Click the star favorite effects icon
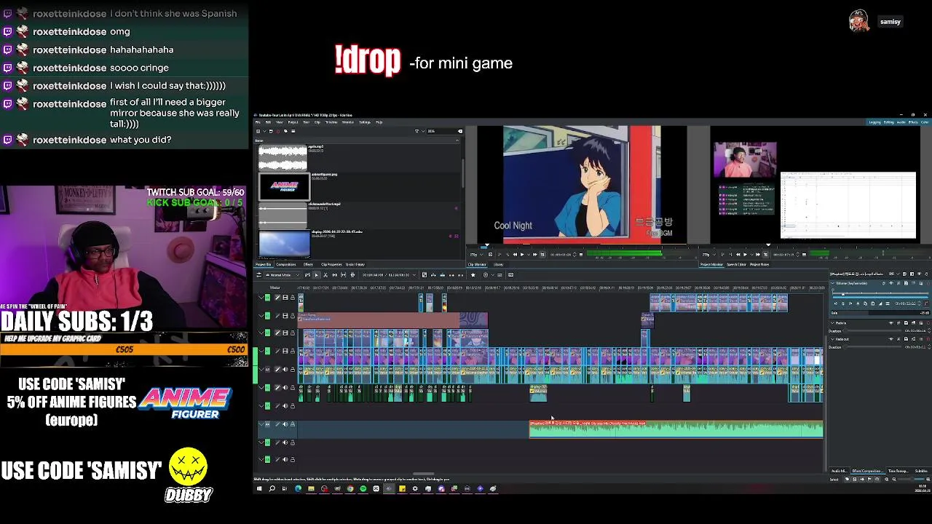Image resolution: width=932 pixels, height=524 pixels. pyautogui.click(x=473, y=274)
